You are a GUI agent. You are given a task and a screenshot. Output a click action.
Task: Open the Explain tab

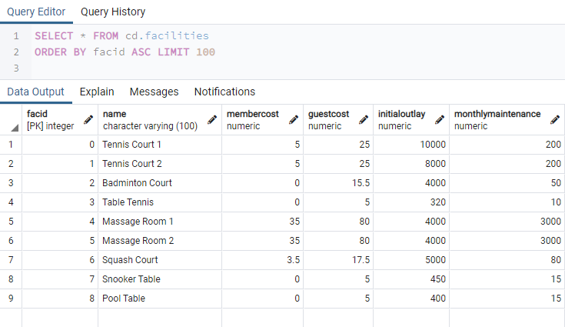(97, 92)
